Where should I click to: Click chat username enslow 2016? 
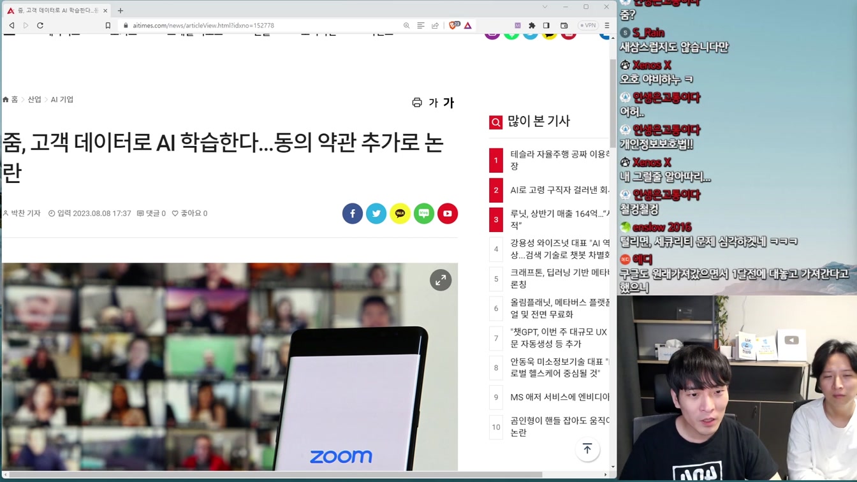(x=661, y=227)
